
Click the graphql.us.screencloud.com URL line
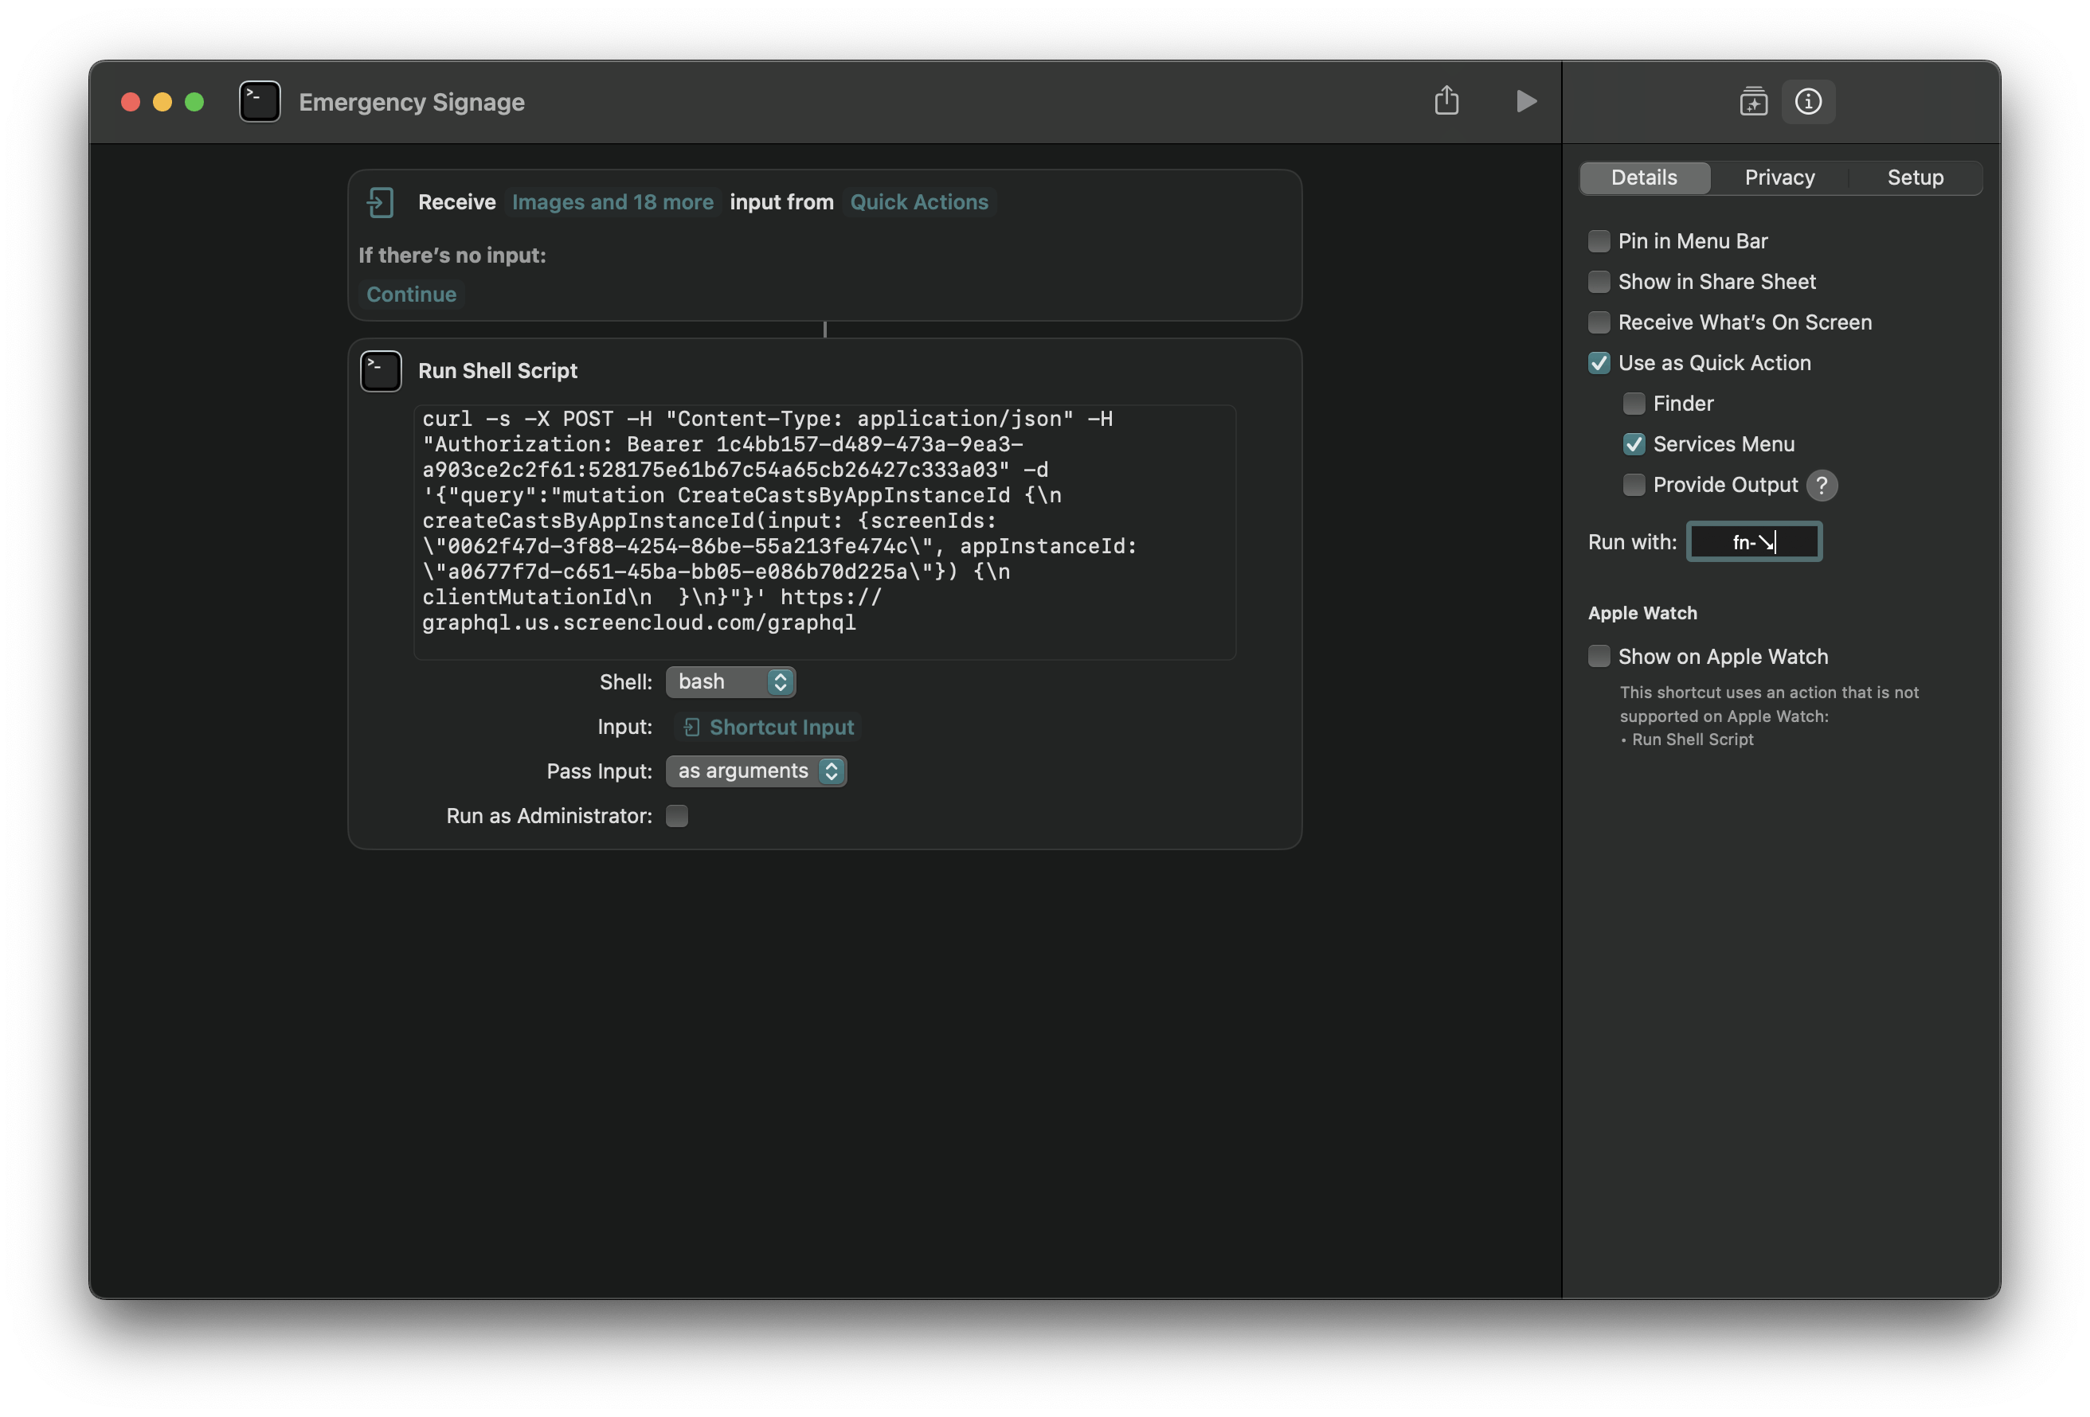pyautogui.click(x=639, y=623)
